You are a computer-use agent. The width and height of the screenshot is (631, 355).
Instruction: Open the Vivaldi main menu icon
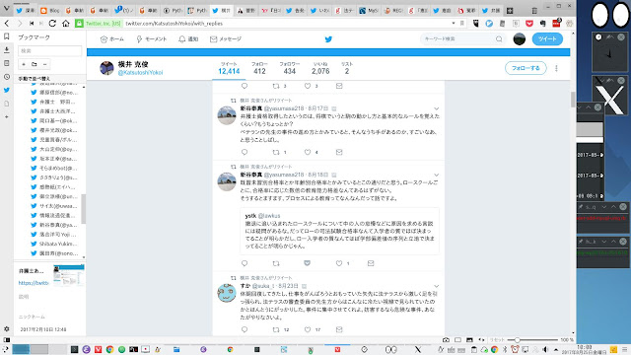(x=6, y=9)
